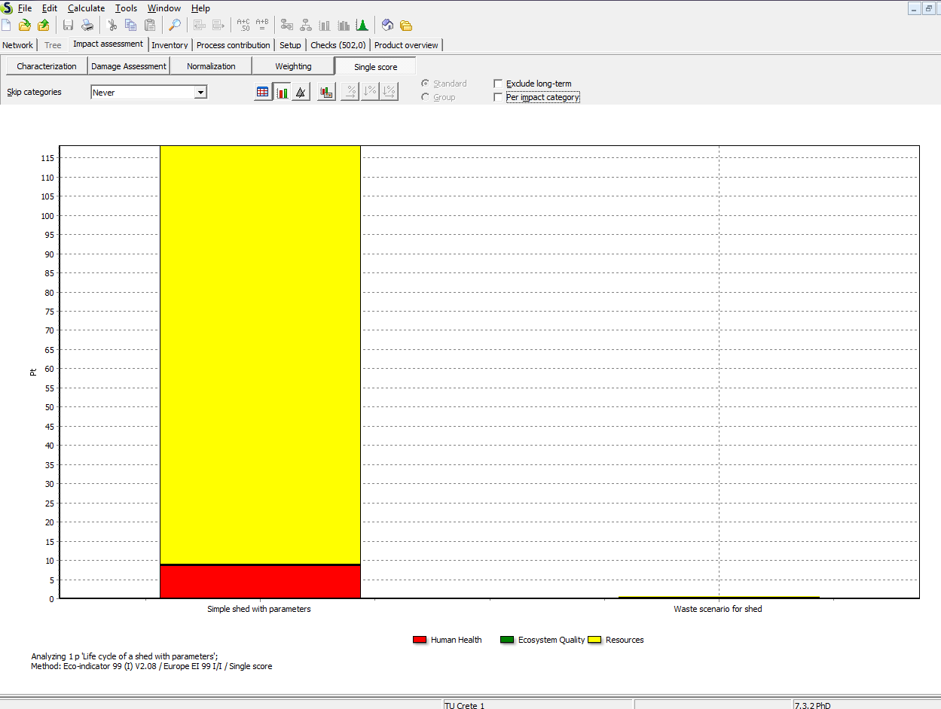Screen dimensions: 941x709
Task: Click the yellow Resources legend swatch
Action: 594,640
